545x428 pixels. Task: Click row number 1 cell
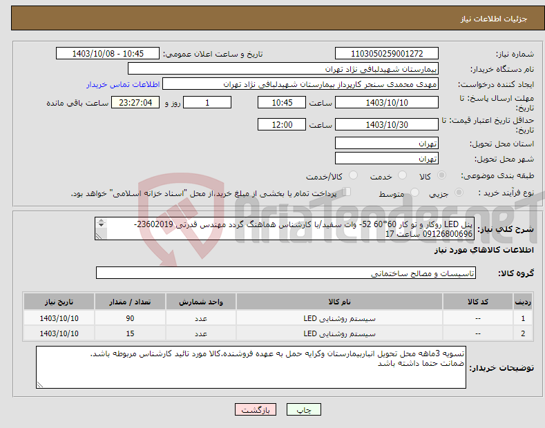coord(523,318)
